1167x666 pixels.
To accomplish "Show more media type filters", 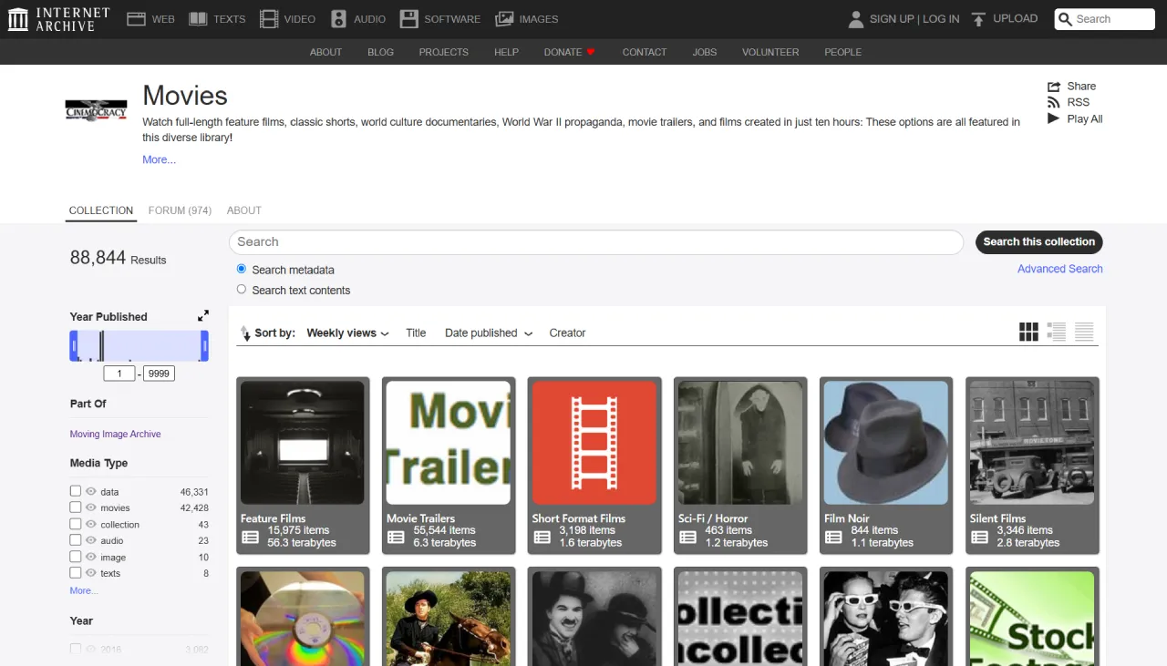I will [x=83, y=589].
